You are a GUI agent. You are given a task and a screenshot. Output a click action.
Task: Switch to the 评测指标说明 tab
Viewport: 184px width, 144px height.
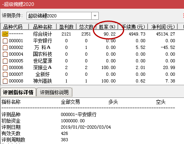tap(54, 92)
